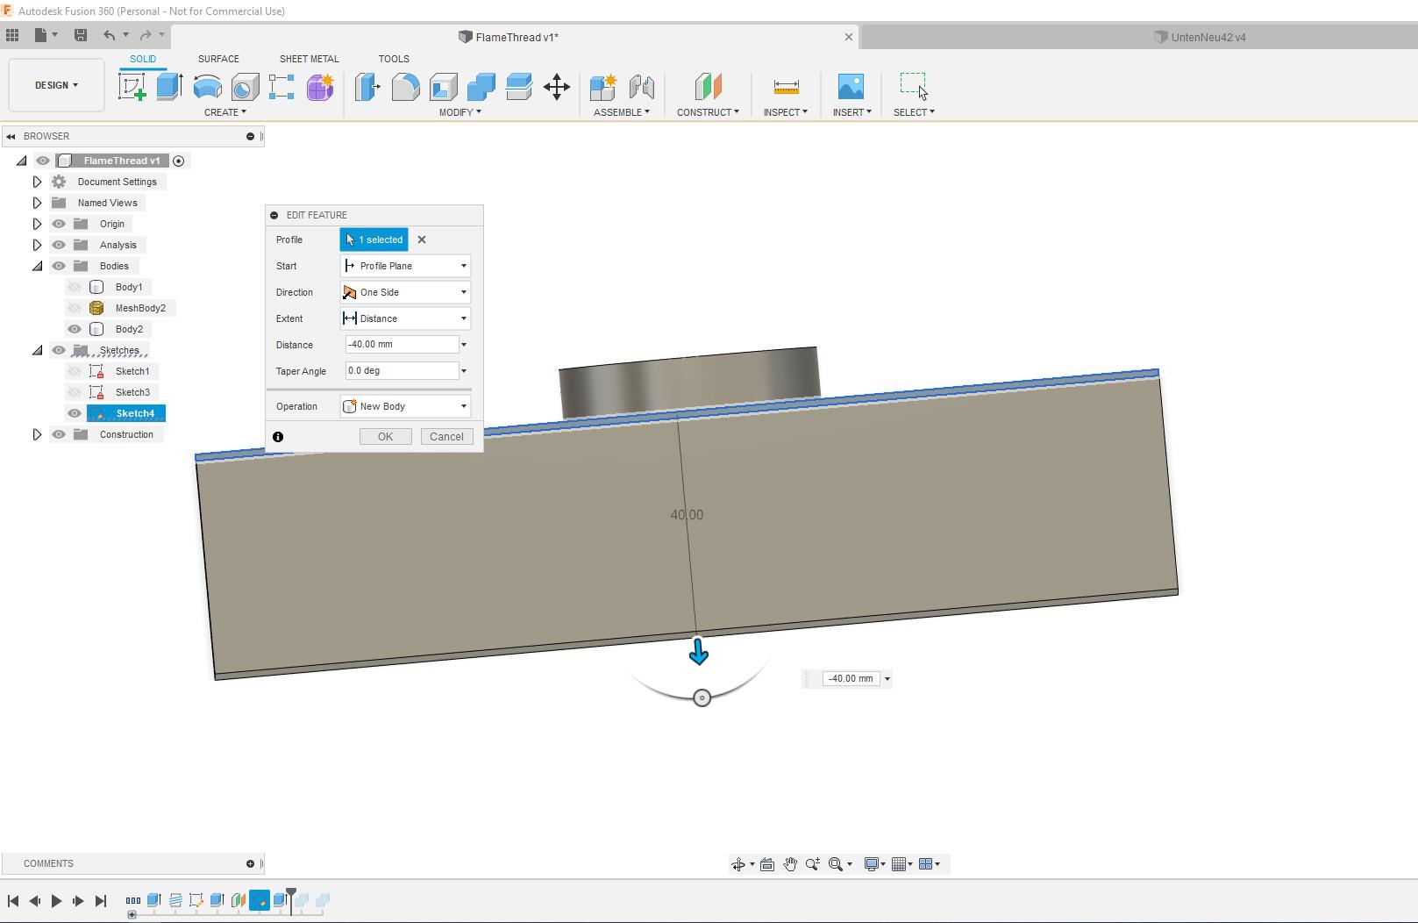This screenshot has width=1418, height=923.
Task: Click the Revolve tool icon
Action: click(x=207, y=87)
